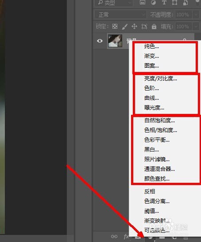Select the 背景 layer thumbnail
This screenshot has width=201, height=242.
tap(115, 41)
